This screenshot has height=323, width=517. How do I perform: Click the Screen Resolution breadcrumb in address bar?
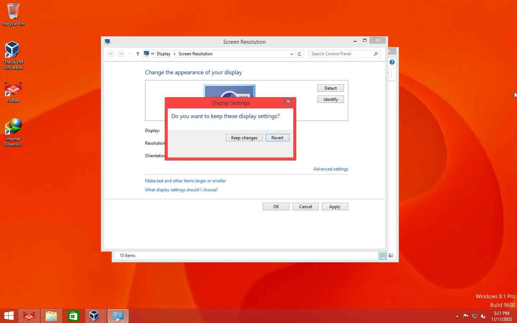pos(195,54)
